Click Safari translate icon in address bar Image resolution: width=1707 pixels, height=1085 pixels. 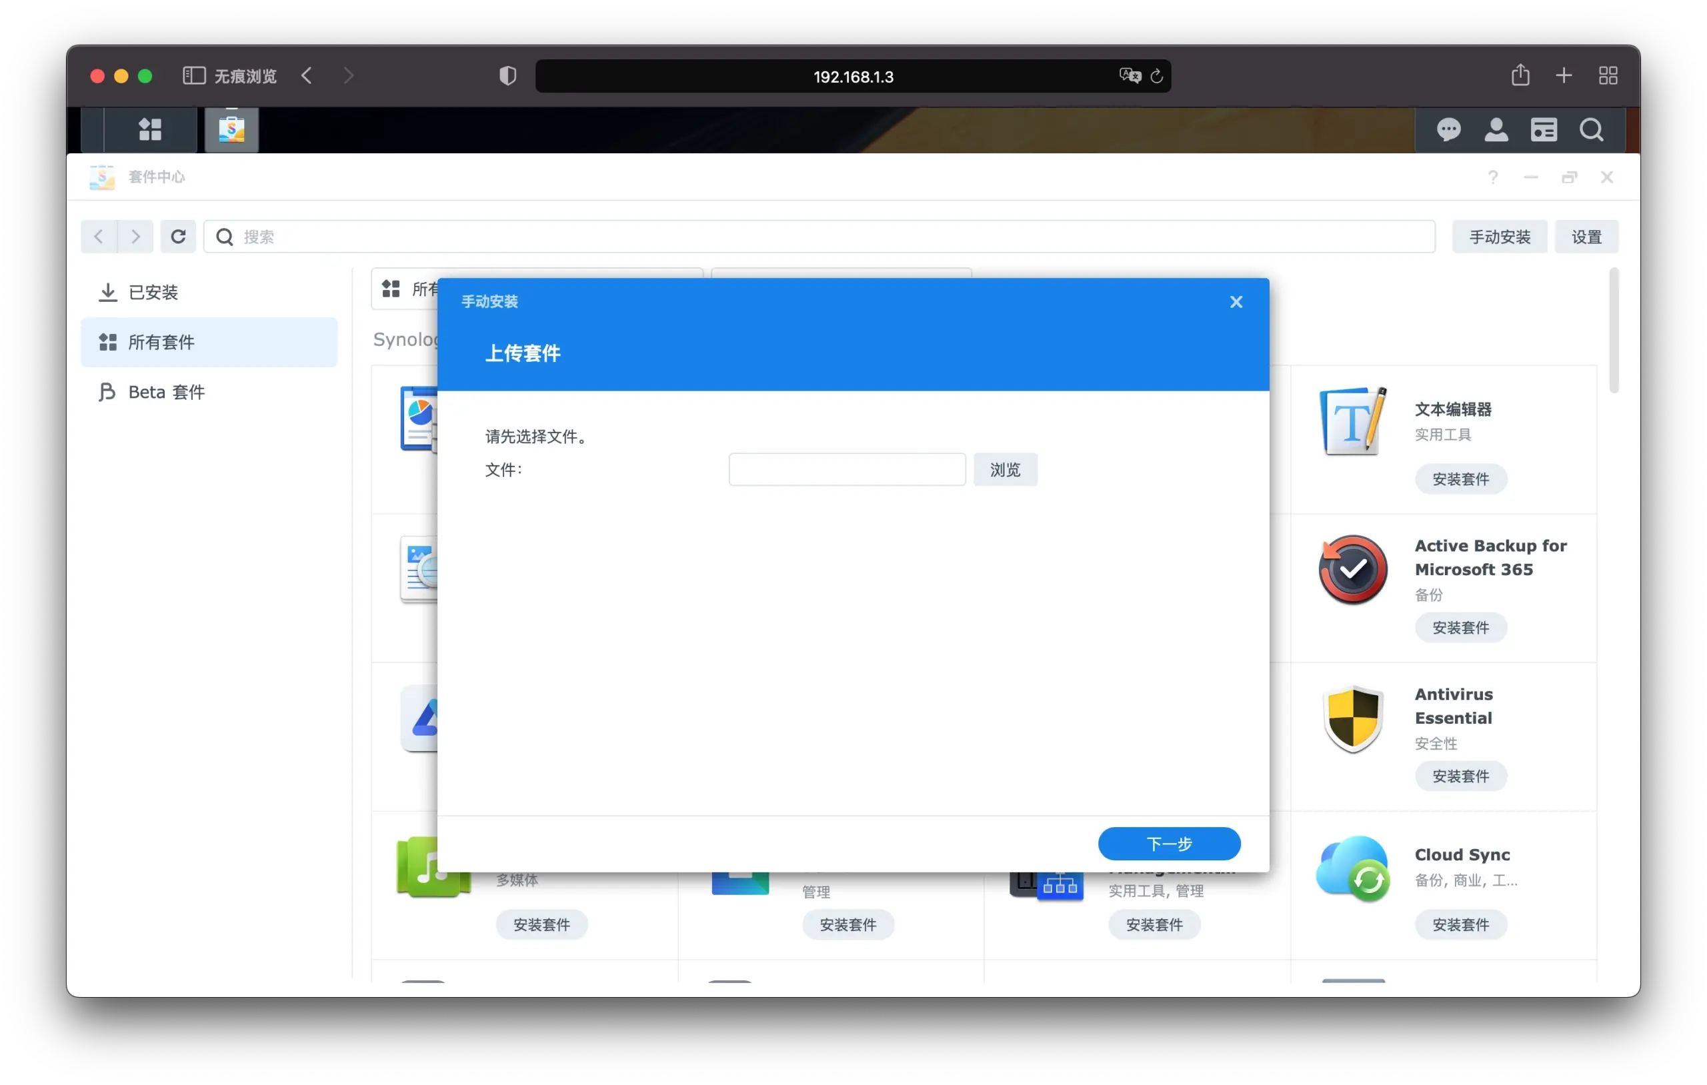[x=1130, y=76]
